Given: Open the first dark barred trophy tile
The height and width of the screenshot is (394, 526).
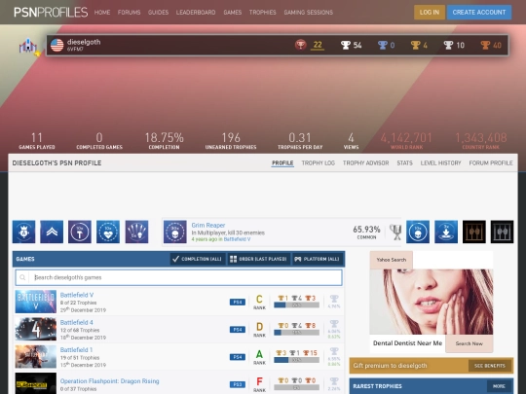Looking at the screenshot, I should point(474,232).
